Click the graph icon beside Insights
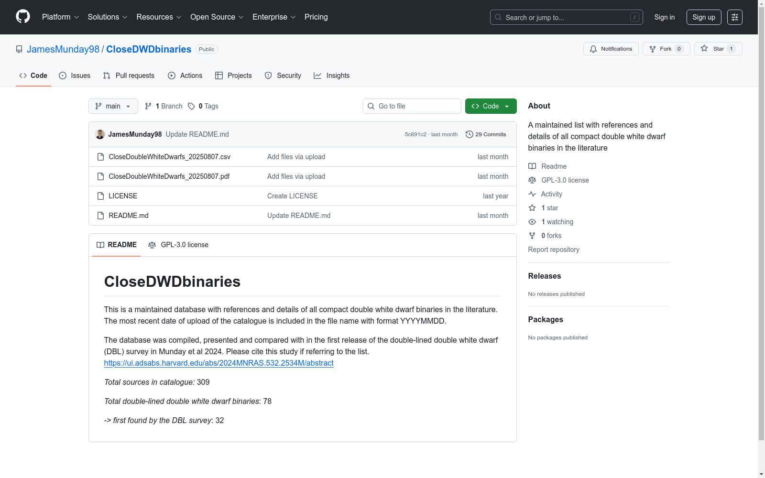The image size is (765, 478). (x=317, y=76)
